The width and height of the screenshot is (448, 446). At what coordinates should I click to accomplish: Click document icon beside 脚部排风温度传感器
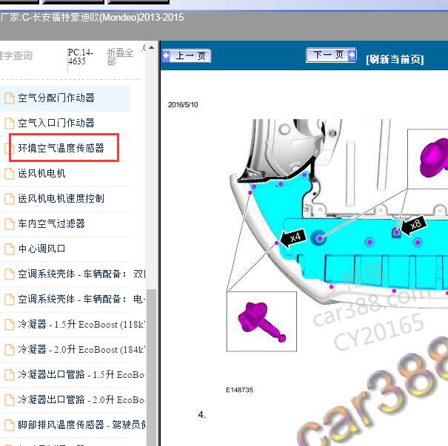click(10, 425)
